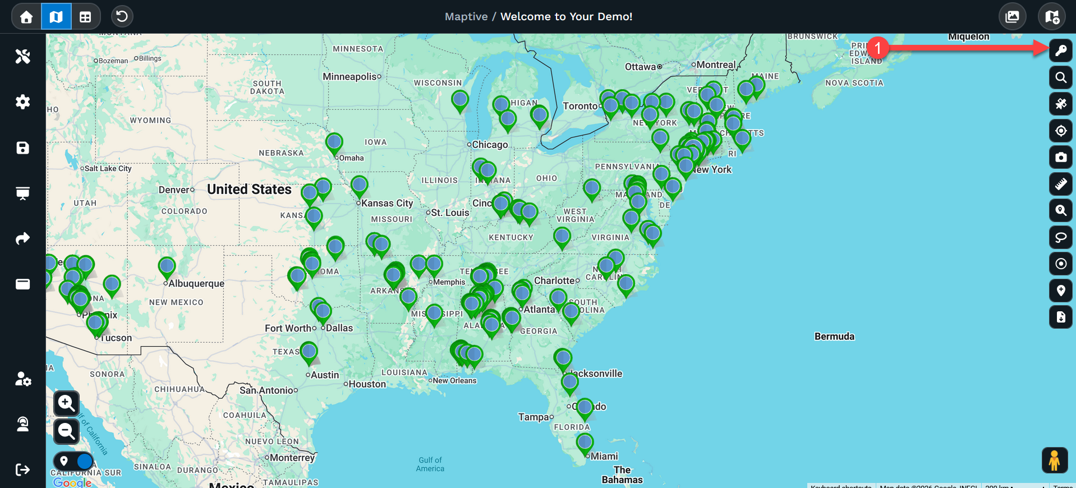Click the 'Minneapolis' city label
1076x488 pixels.
350,76
